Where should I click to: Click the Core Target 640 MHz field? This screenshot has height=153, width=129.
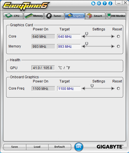69,36
